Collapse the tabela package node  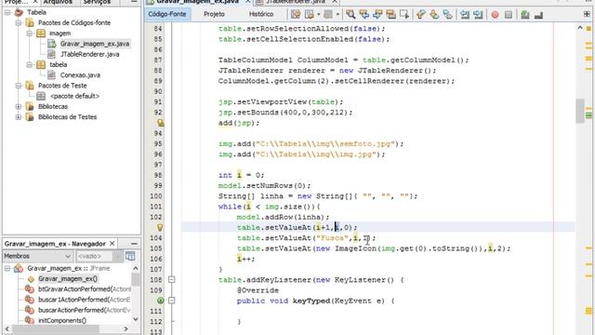pos(30,64)
